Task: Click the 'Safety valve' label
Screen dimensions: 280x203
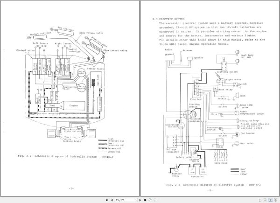Action: coord(95,69)
